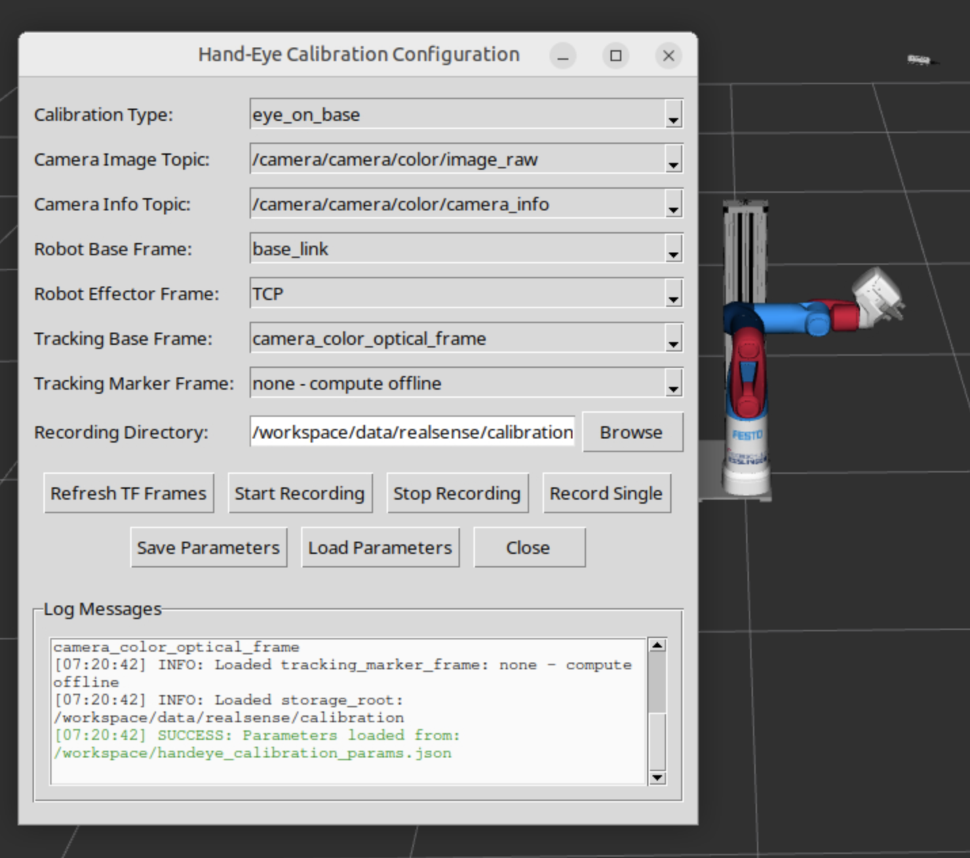Click Record Single button

tap(606, 493)
